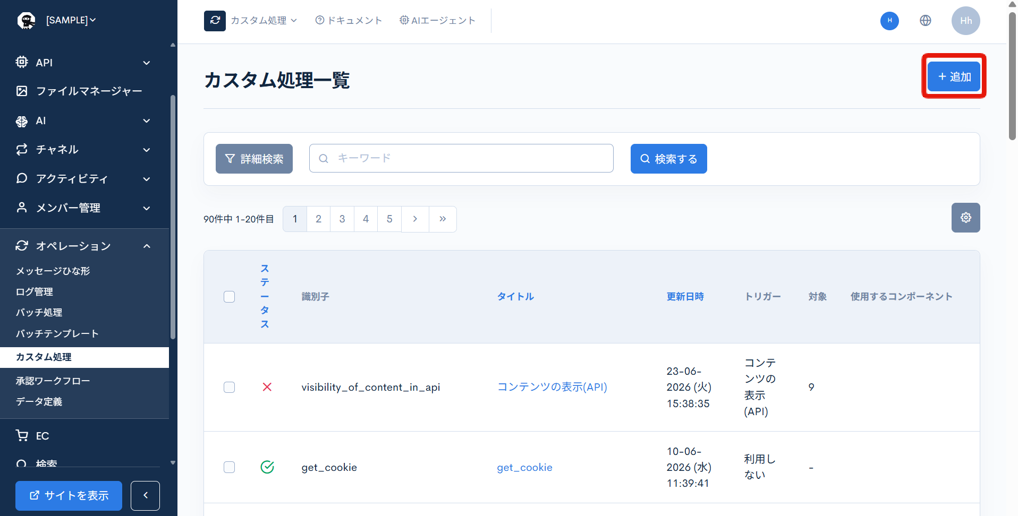Click the sidebar scroll down arrow
This screenshot has width=1018, height=516.
[173, 463]
